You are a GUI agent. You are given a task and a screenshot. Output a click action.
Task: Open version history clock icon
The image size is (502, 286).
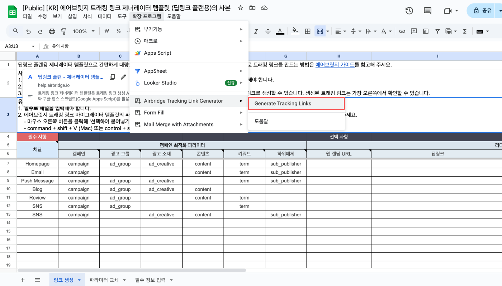[409, 11]
